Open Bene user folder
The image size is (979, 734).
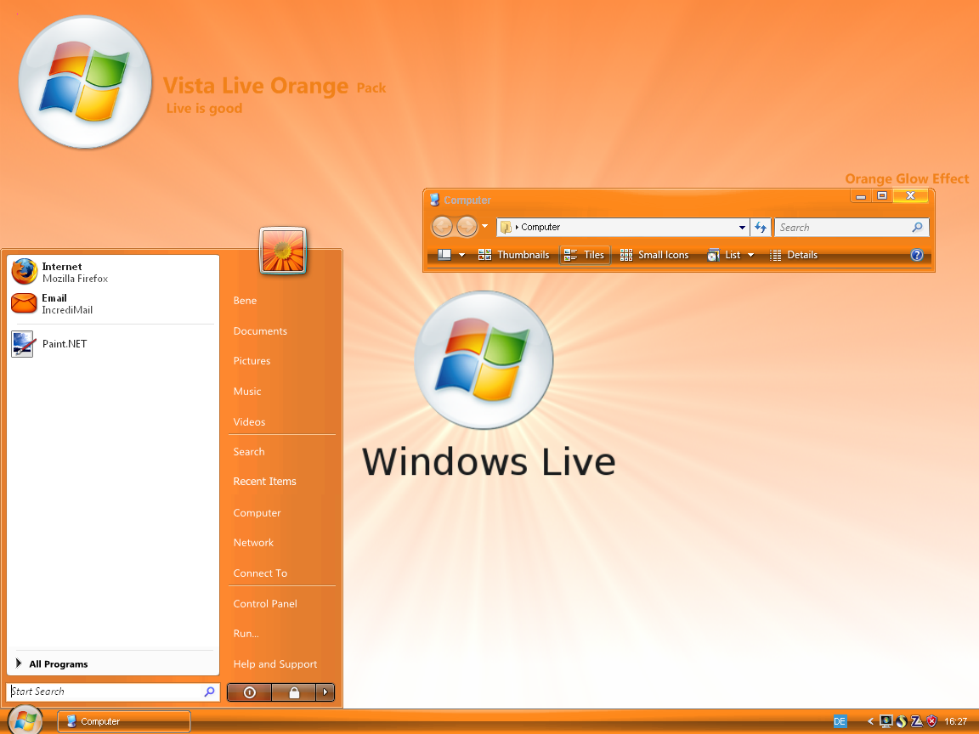(x=245, y=300)
